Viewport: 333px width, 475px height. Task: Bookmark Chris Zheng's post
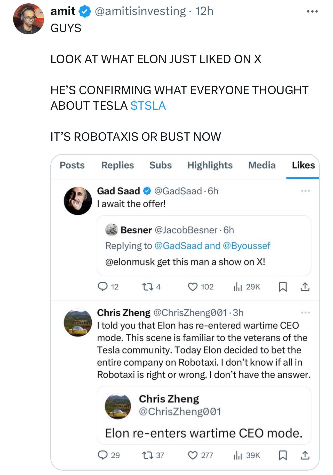[283, 455]
